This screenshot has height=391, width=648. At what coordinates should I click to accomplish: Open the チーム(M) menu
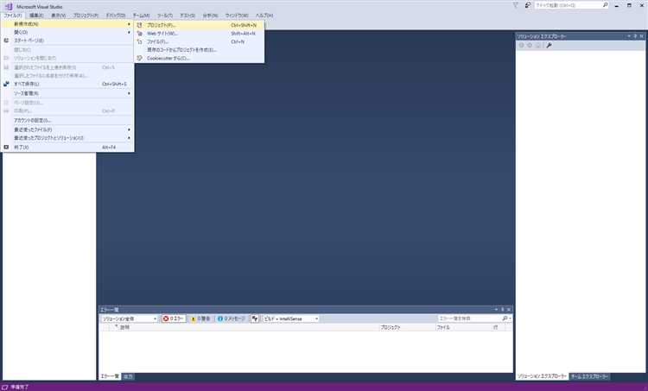tap(141, 16)
